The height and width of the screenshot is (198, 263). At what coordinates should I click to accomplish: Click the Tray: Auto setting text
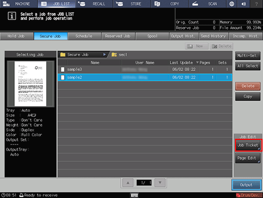(x=18, y=110)
